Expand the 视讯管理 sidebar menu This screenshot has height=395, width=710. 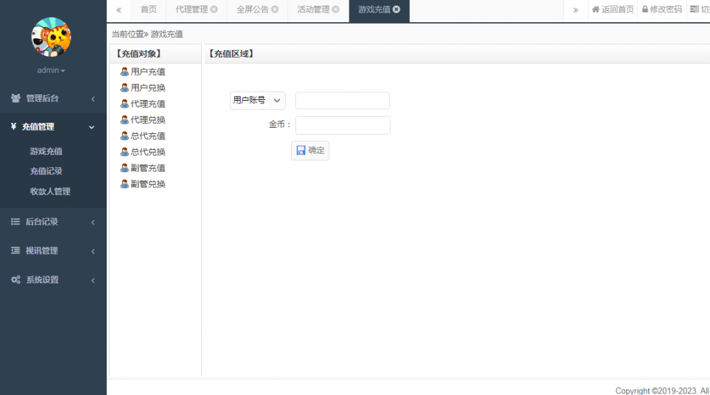(53, 251)
